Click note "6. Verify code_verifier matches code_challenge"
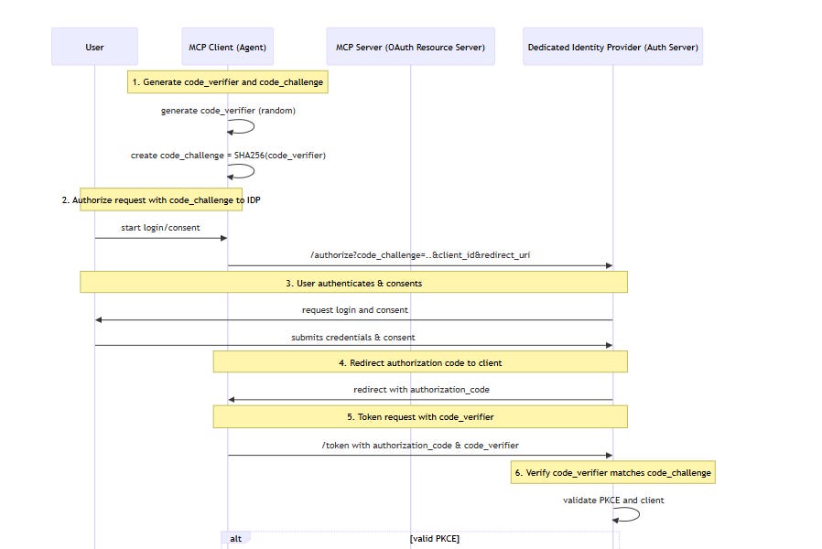Image resolution: width=822 pixels, height=549 pixels. 611,472
